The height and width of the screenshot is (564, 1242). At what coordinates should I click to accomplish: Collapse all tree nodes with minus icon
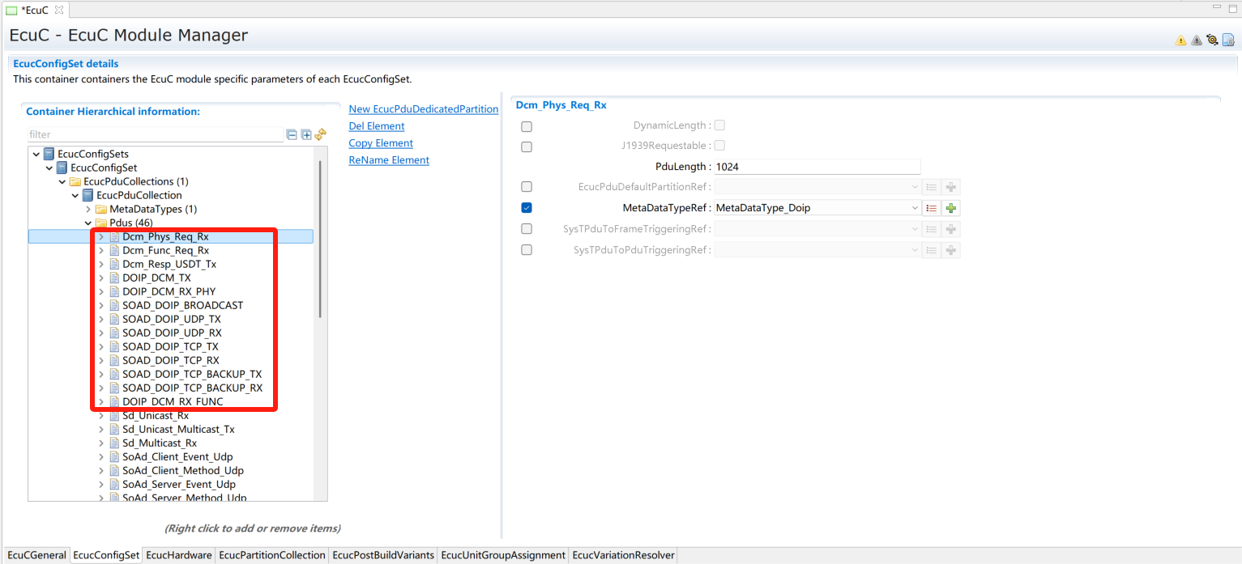click(292, 134)
